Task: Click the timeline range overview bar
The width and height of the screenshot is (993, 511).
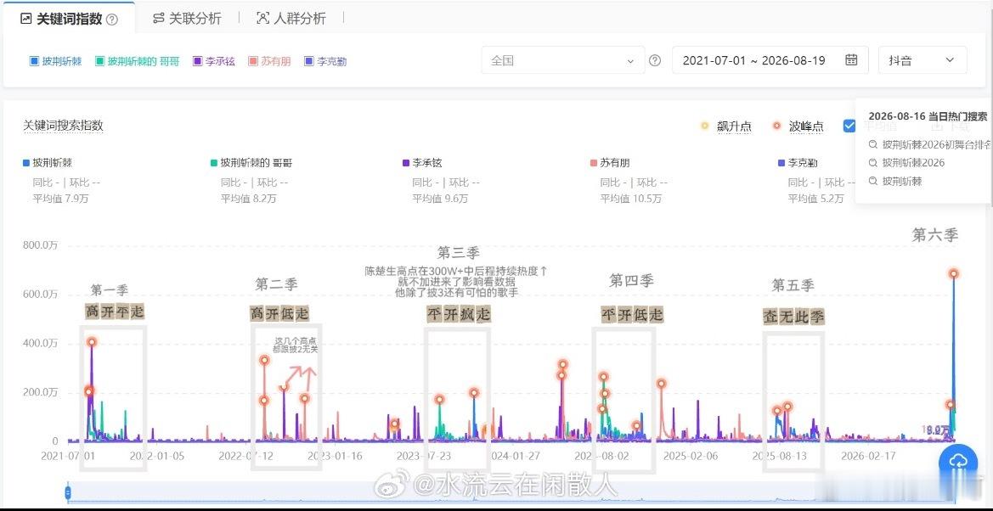Action: click(x=511, y=492)
